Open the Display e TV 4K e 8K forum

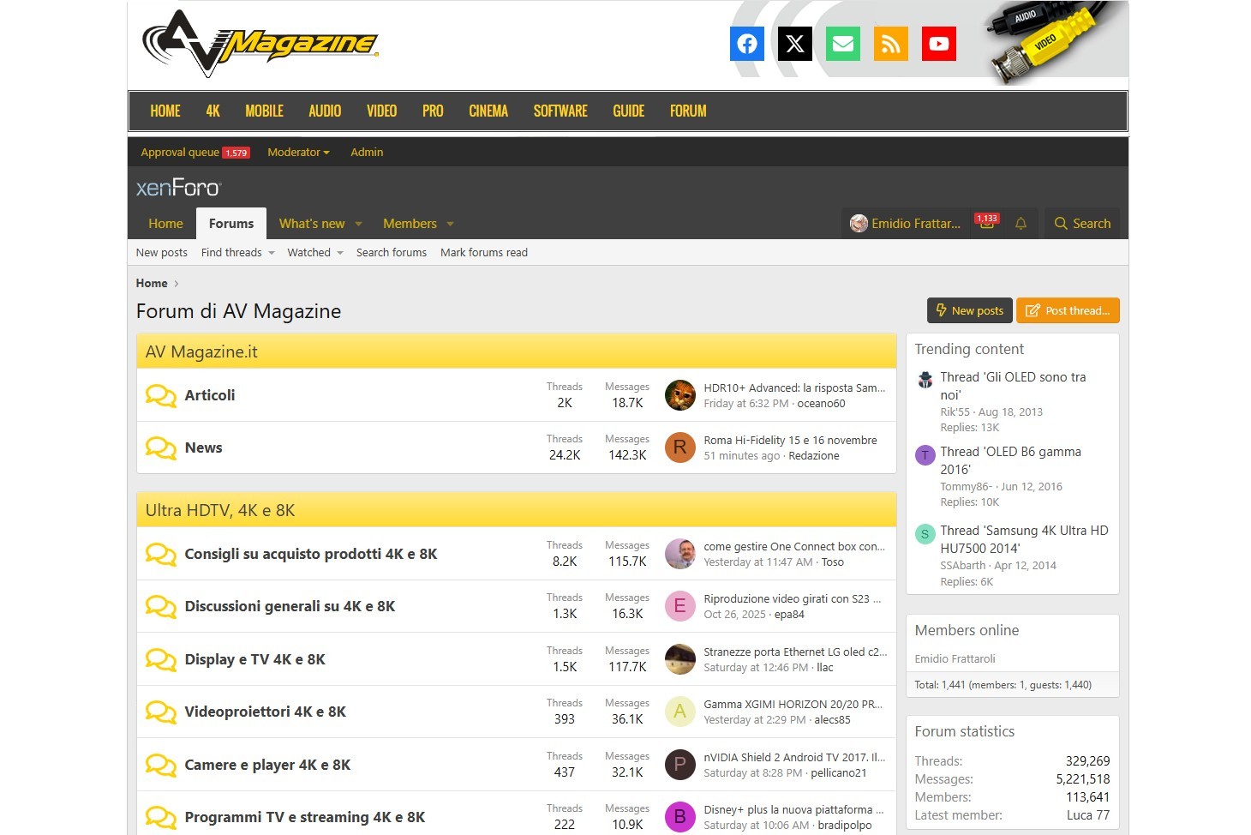(x=254, y=659)
